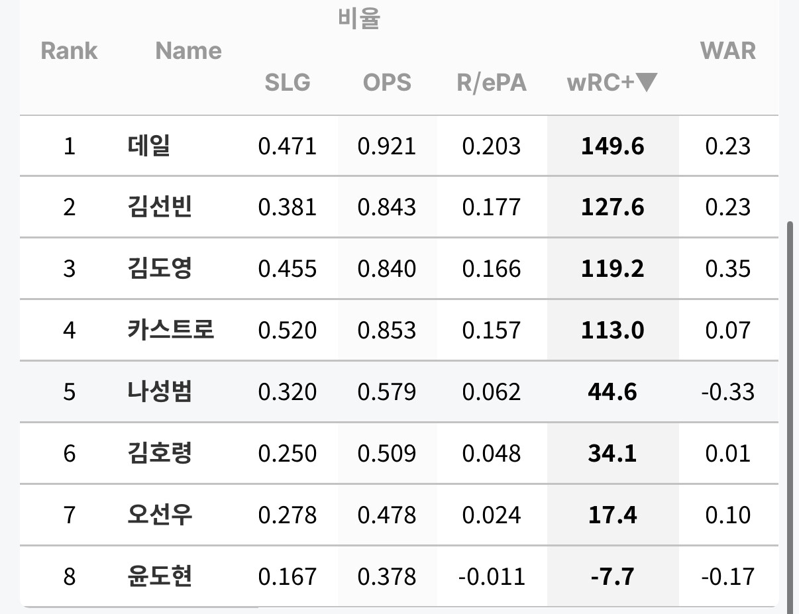This screenshot has width=799, height=614.
Task: Sort table by SLG column
Action: click(x=288, y=83)
